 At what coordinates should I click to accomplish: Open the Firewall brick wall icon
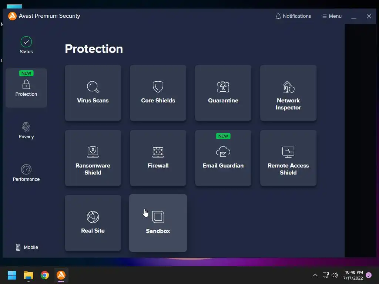point(158,152)
